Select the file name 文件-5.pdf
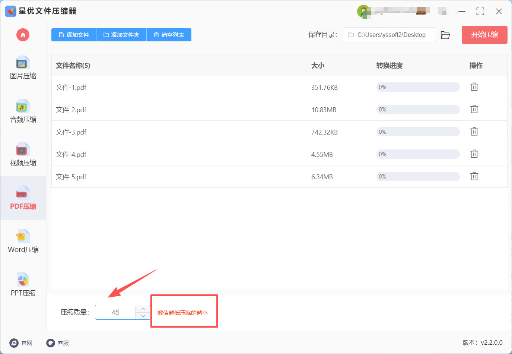The width and height of the screenshot is (512, 354). 71,177
